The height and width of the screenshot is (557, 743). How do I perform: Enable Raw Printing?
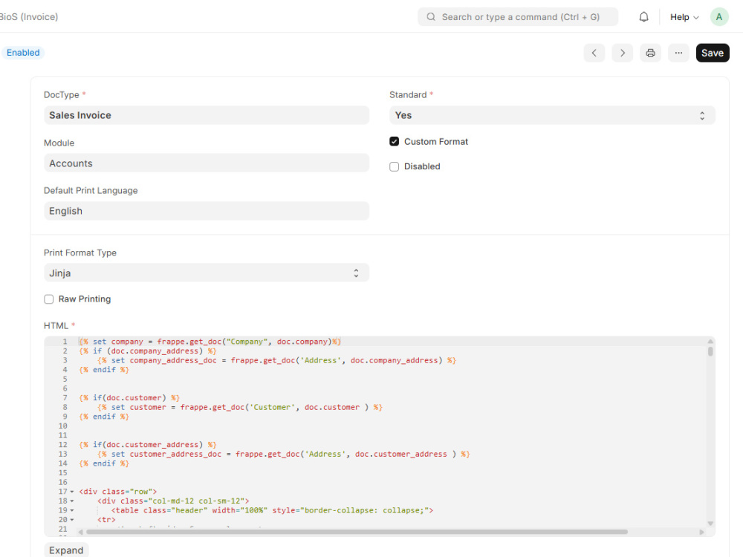pos(48,299)
